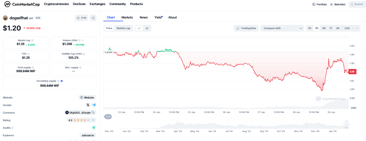The width and height of the screenshot is (366, 141).
Task: Toggle chart to Market cap view
Action: point(123,28)
